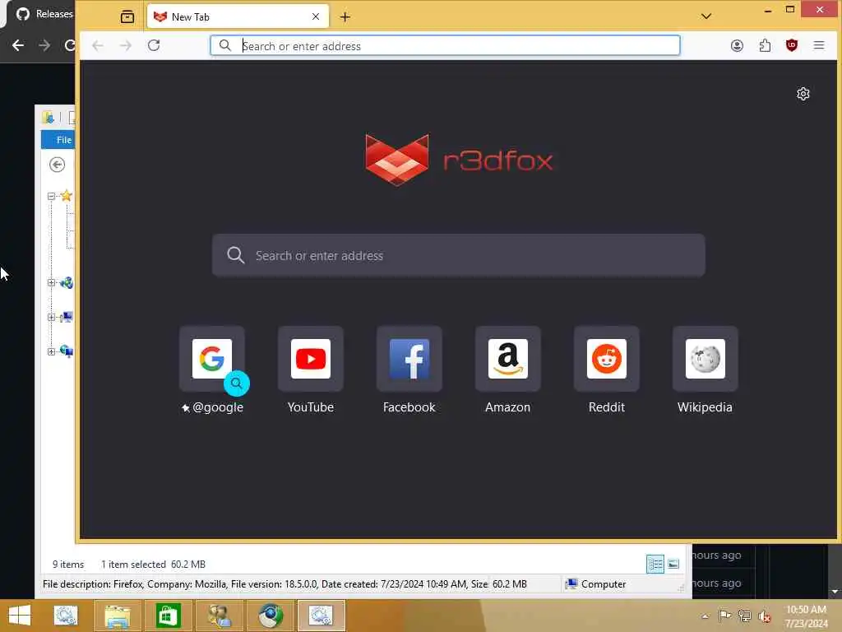Show hidden tray icons arrow
The image size is (842, 632).
705,616
